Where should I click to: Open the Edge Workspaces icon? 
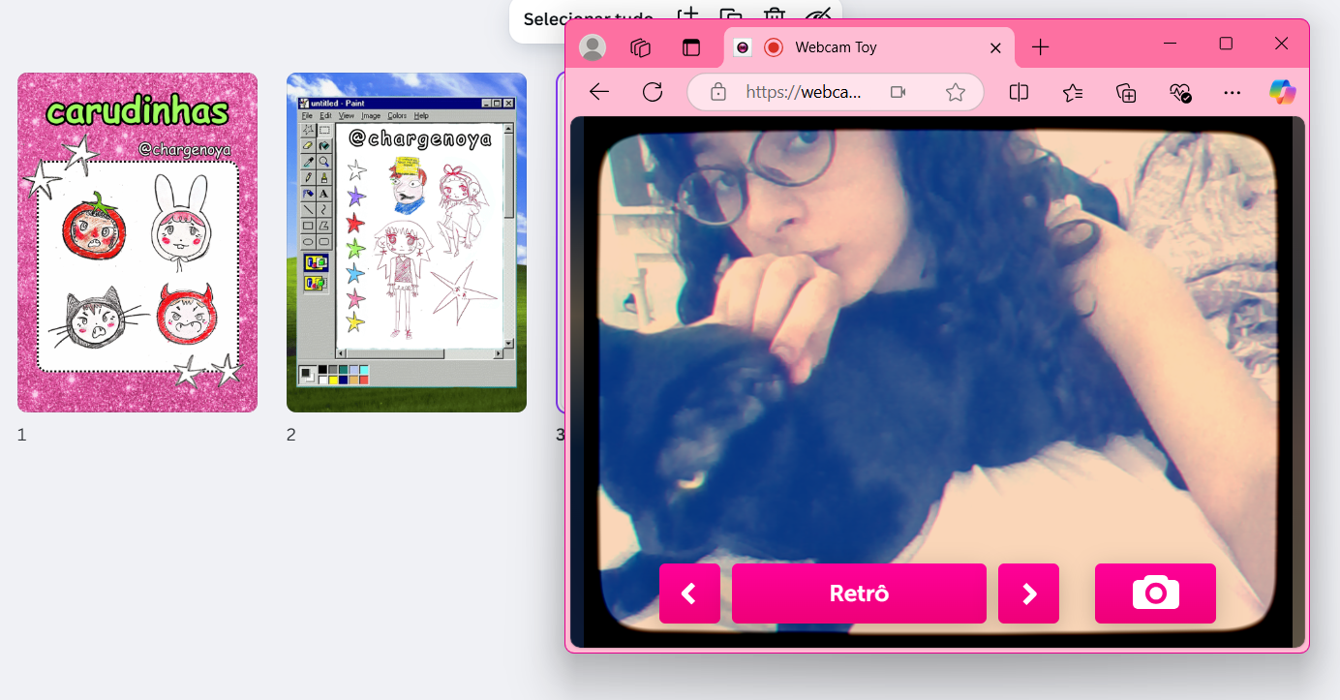pyautogui.click(x=640, y=47)
